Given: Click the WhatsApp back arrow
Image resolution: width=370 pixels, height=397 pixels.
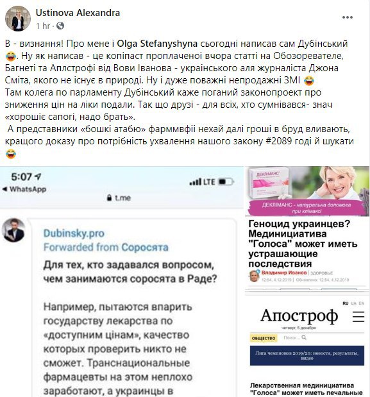Looking at the screenshot, I should 4,189.
